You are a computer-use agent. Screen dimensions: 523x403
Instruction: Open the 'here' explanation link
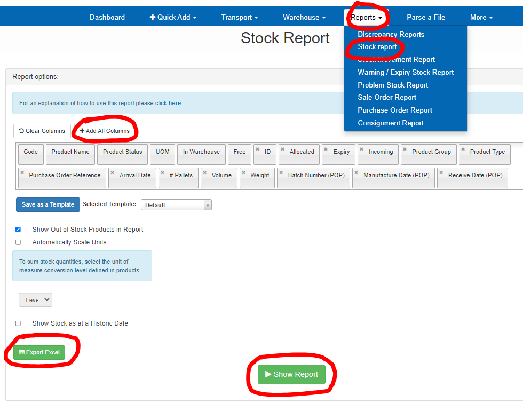click(175, 103)
